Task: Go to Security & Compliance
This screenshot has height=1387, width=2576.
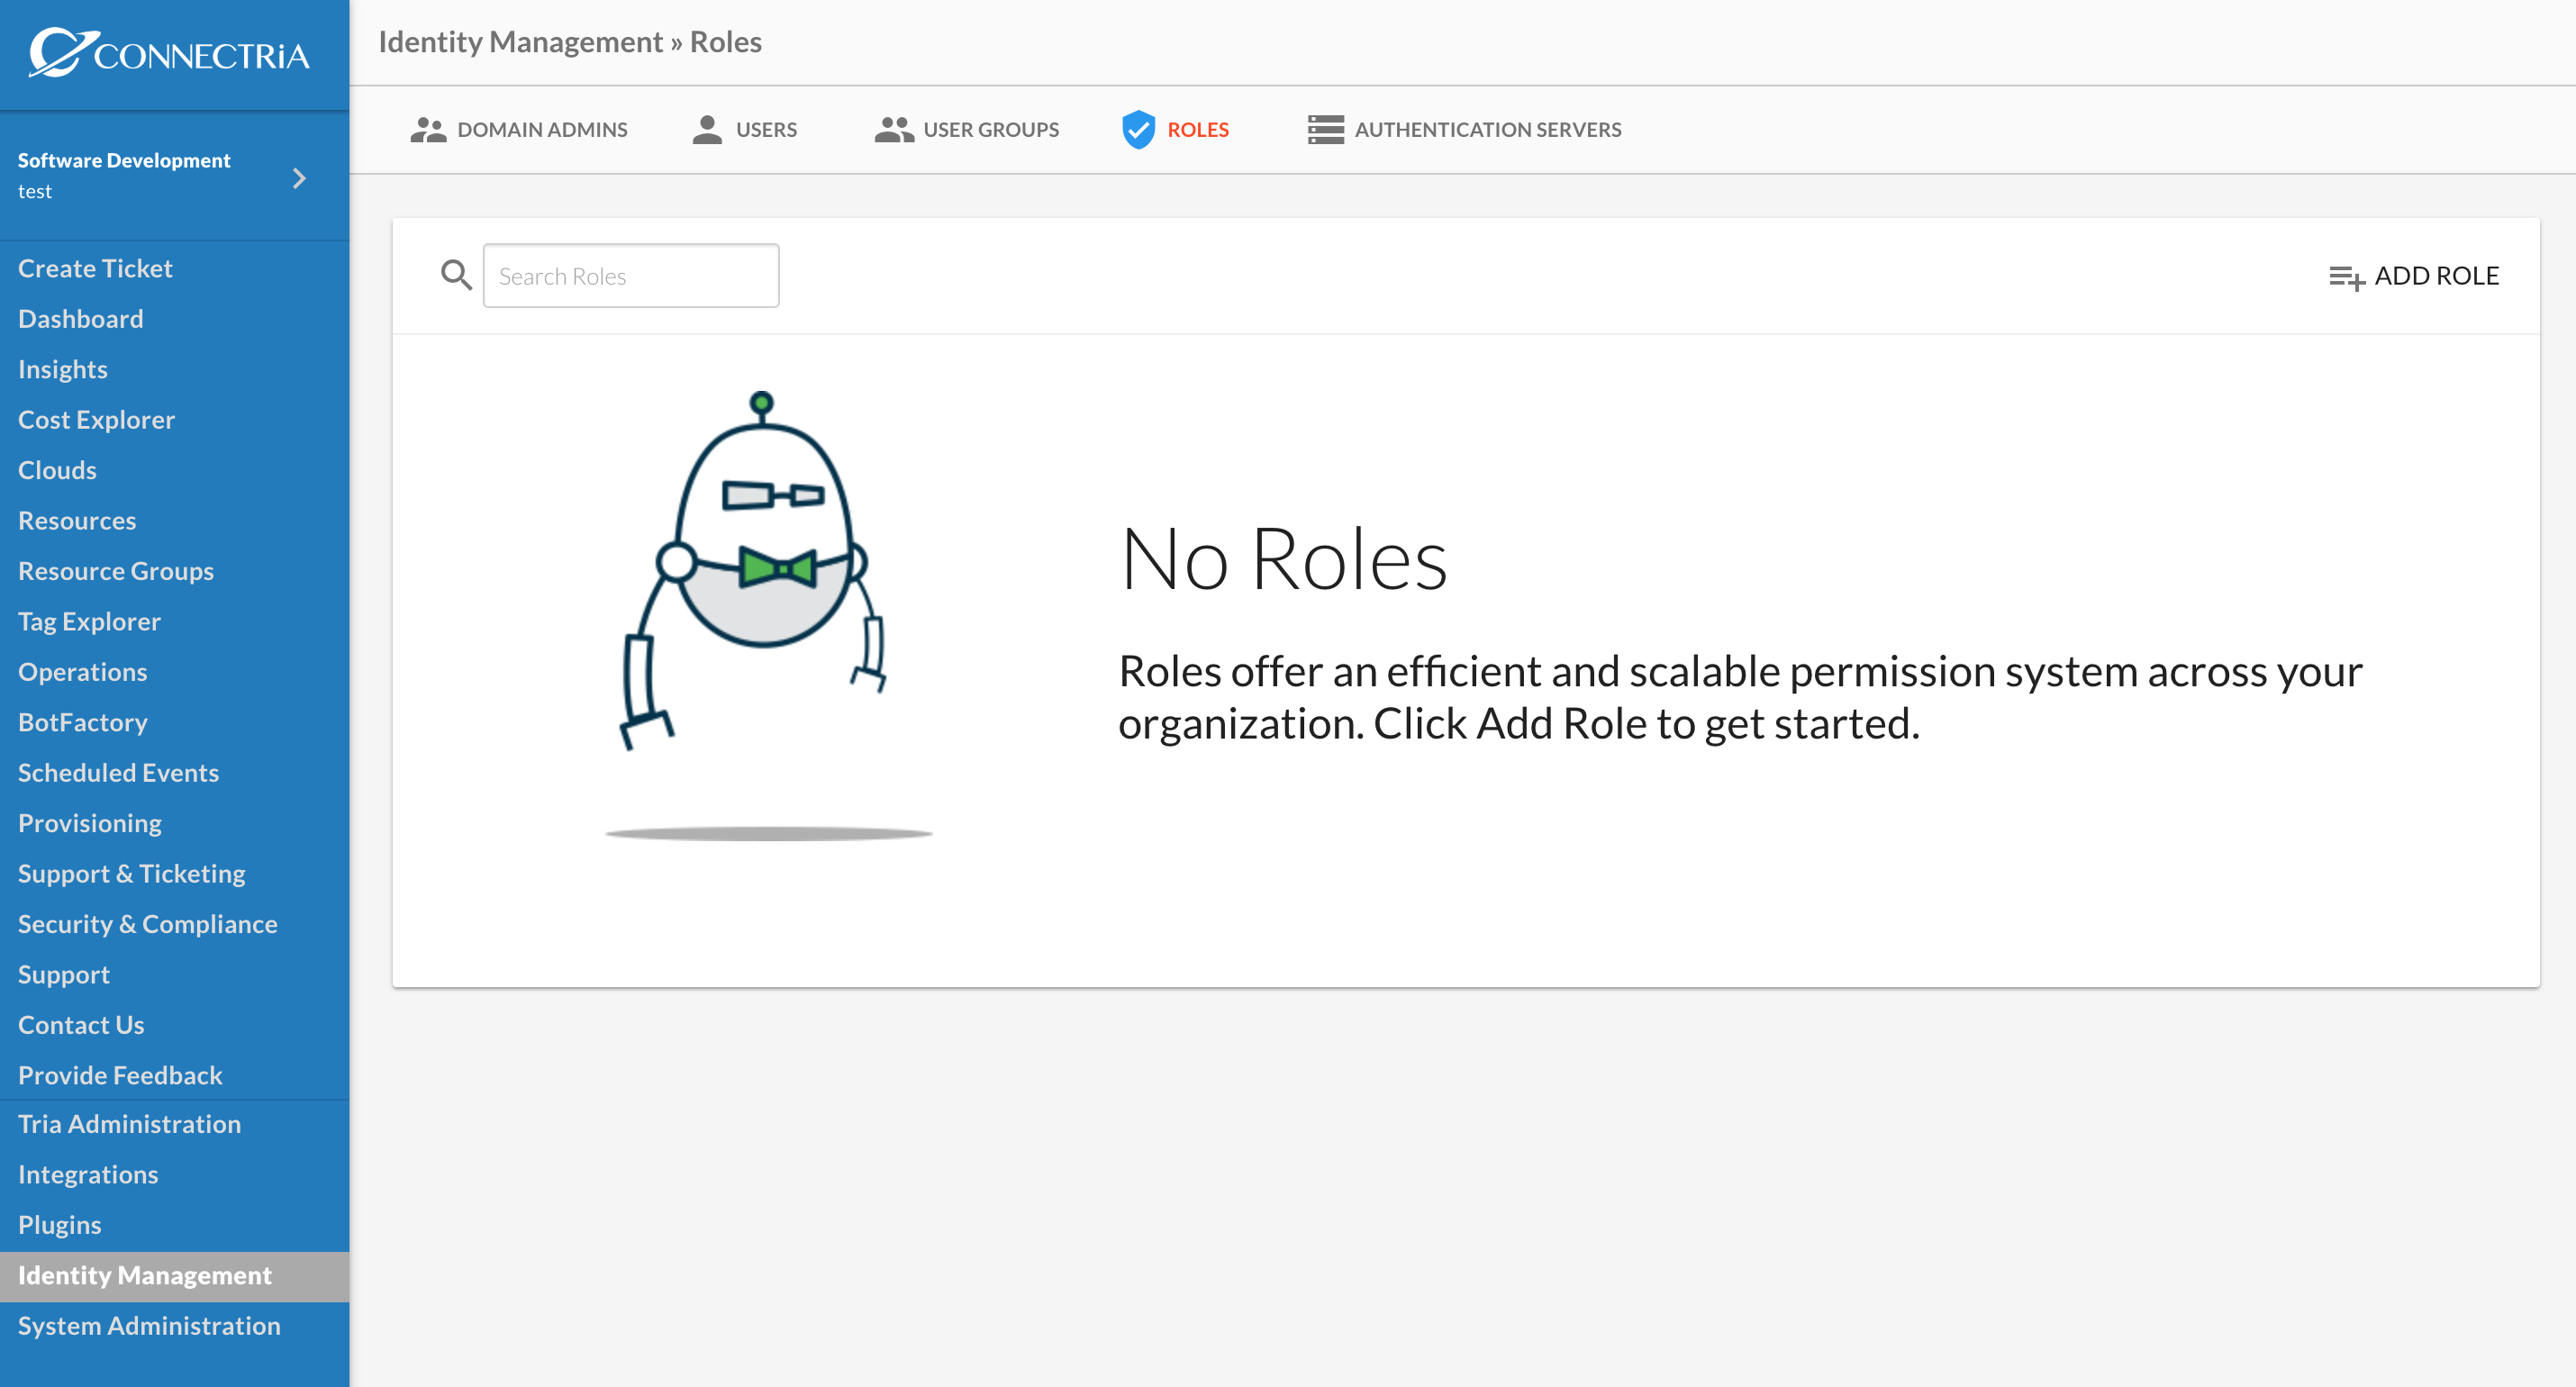Action: [x=148, y=924]
